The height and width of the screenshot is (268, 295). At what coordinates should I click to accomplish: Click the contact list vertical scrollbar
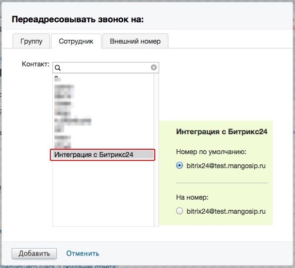(156, 150)
